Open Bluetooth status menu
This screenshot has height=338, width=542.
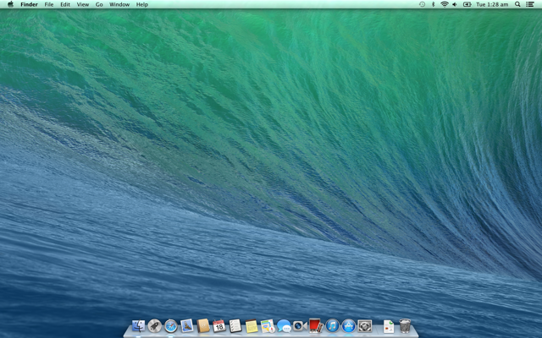coord(433,4)
